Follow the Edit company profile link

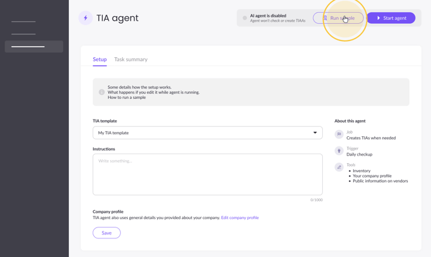pyautogui.click(x=240, y=218)
